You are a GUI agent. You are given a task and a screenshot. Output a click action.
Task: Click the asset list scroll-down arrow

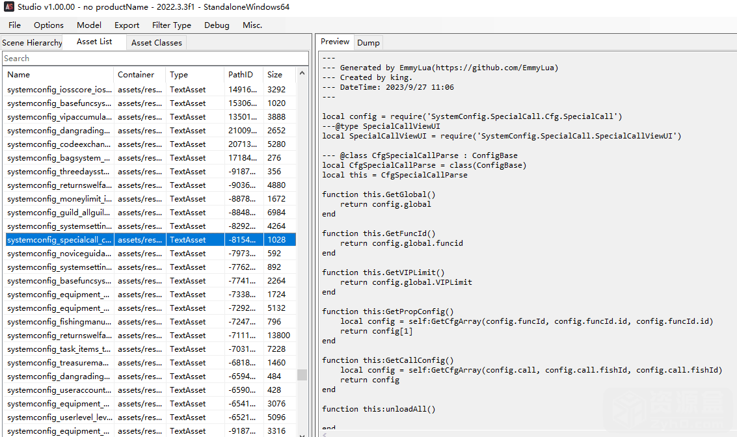click(x=302, y=433)
